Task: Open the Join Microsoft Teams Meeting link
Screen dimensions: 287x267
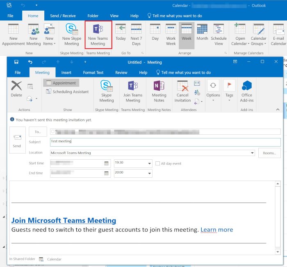Action: 64,220
